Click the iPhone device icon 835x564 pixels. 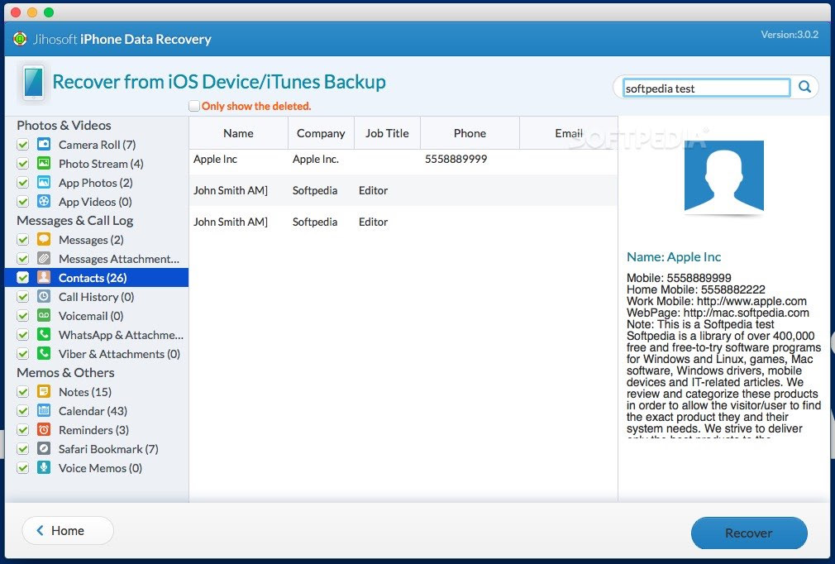click(x=34, y=83)
